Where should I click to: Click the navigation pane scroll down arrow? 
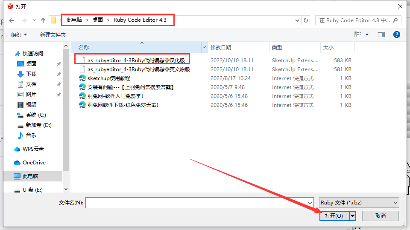coord(66,189)
